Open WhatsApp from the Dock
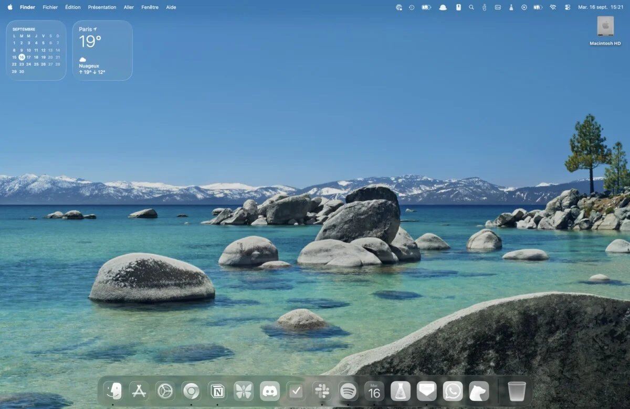The width and height of the screenshot is (630, 409). 452,391
